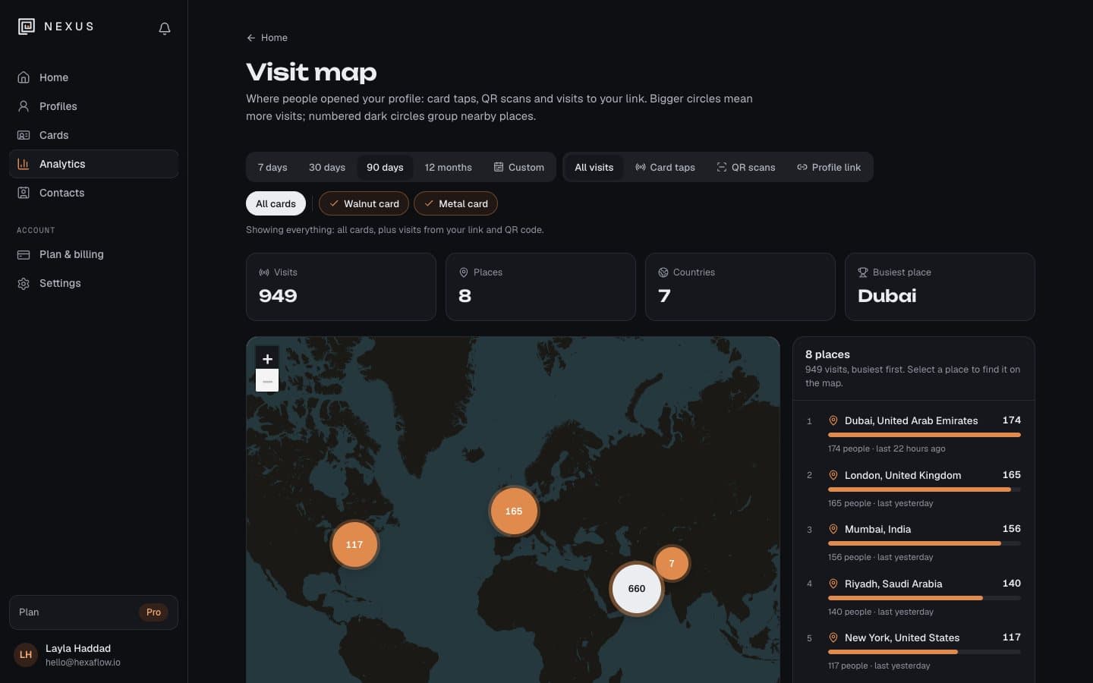The width and height of the screenshot is (1093, 683).
Task: Open the Plan Pro box
Action: [94, 612]
